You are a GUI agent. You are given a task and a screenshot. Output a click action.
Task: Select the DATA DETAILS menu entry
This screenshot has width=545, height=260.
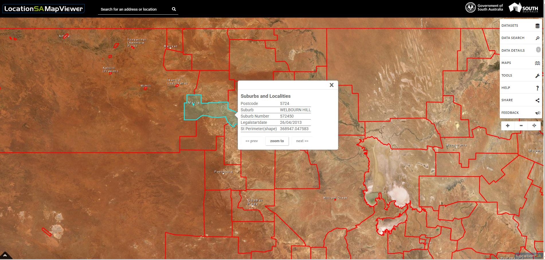pos(513,50)
